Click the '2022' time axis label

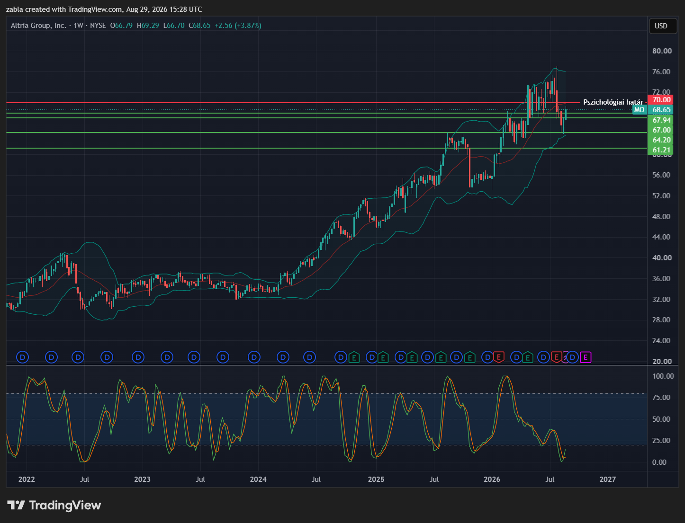click(27, 479)
